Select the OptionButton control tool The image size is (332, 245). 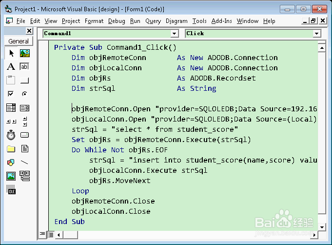pos(24,94)
